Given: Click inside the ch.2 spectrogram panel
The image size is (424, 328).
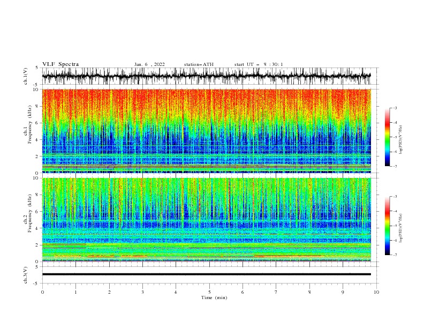Looking at the screenshot, I should pyautogui.click(x=206, y=220).
